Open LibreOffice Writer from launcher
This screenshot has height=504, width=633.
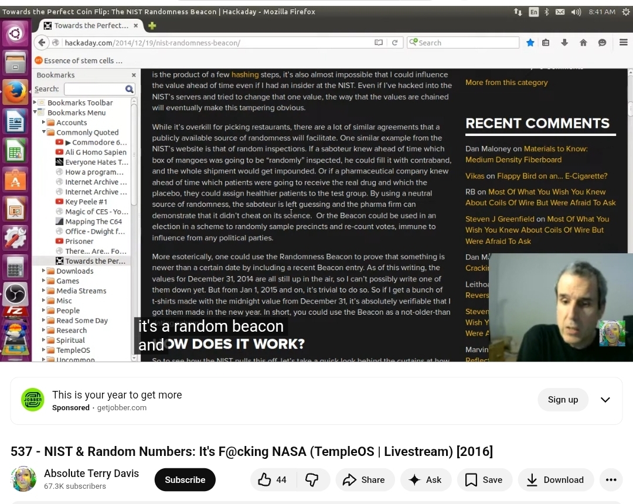point(15,121)
